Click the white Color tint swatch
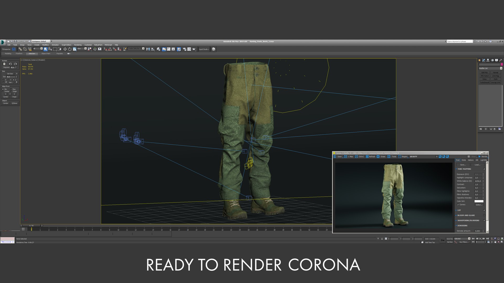The width and height of the screenshot is (504, 283). [x=479, y=201]
